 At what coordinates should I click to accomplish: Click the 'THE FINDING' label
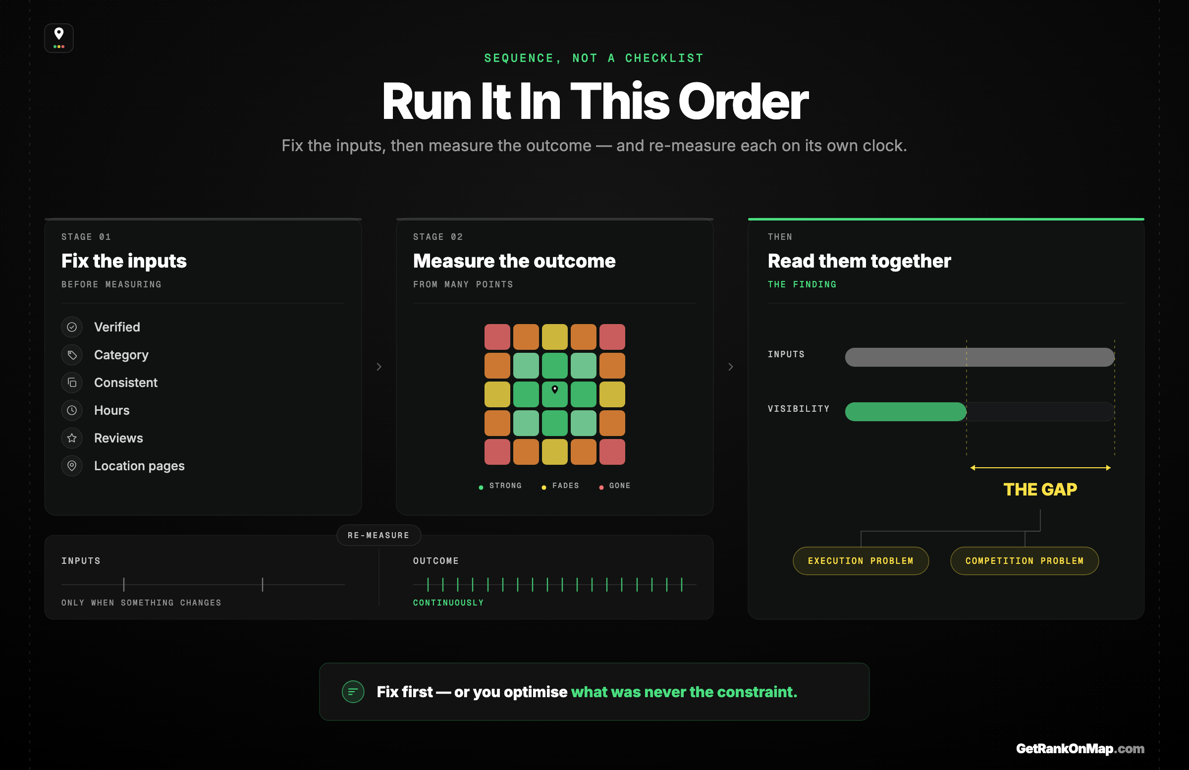coord(802,284)
